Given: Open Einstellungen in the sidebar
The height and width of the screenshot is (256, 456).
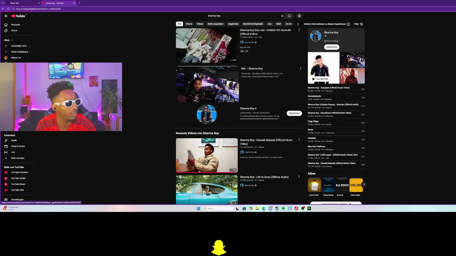Looking at the screenshot, I should (x=17, y=199).
